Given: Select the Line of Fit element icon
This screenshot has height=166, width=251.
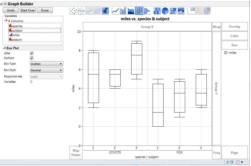Looking at the screenshot, I should point(89,11).
